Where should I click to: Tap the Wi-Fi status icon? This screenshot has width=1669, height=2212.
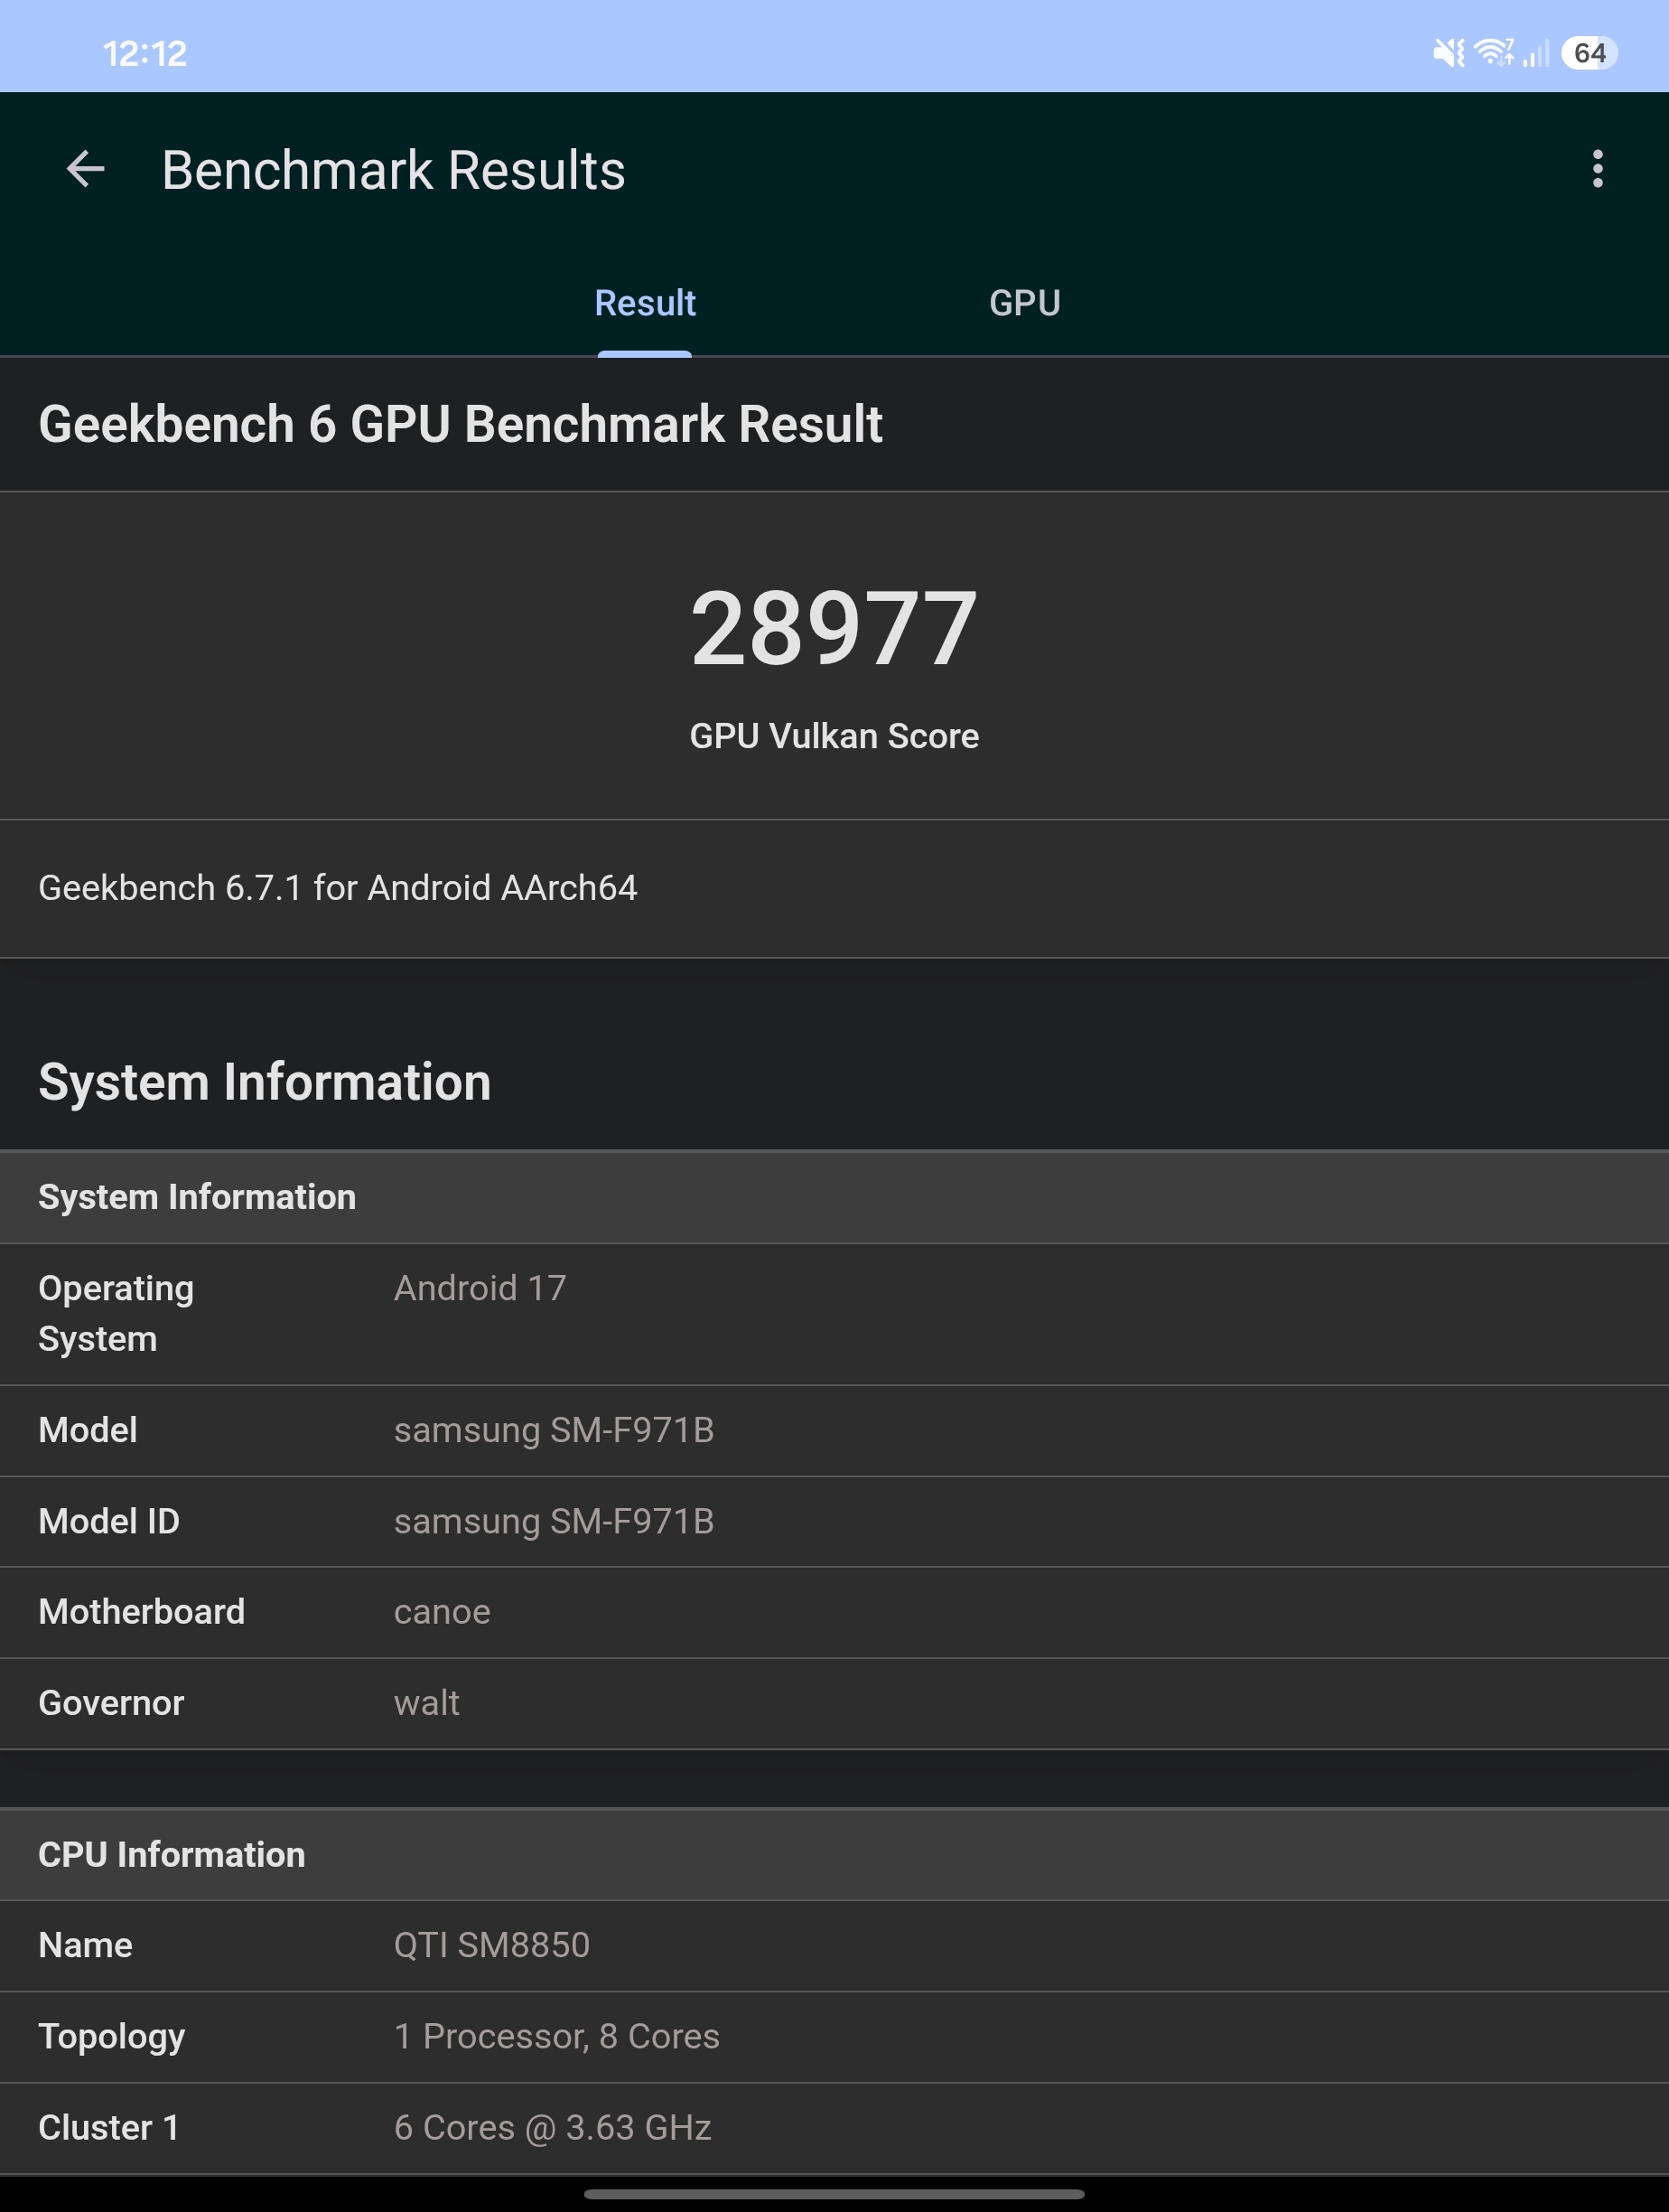coord(1494,53)
